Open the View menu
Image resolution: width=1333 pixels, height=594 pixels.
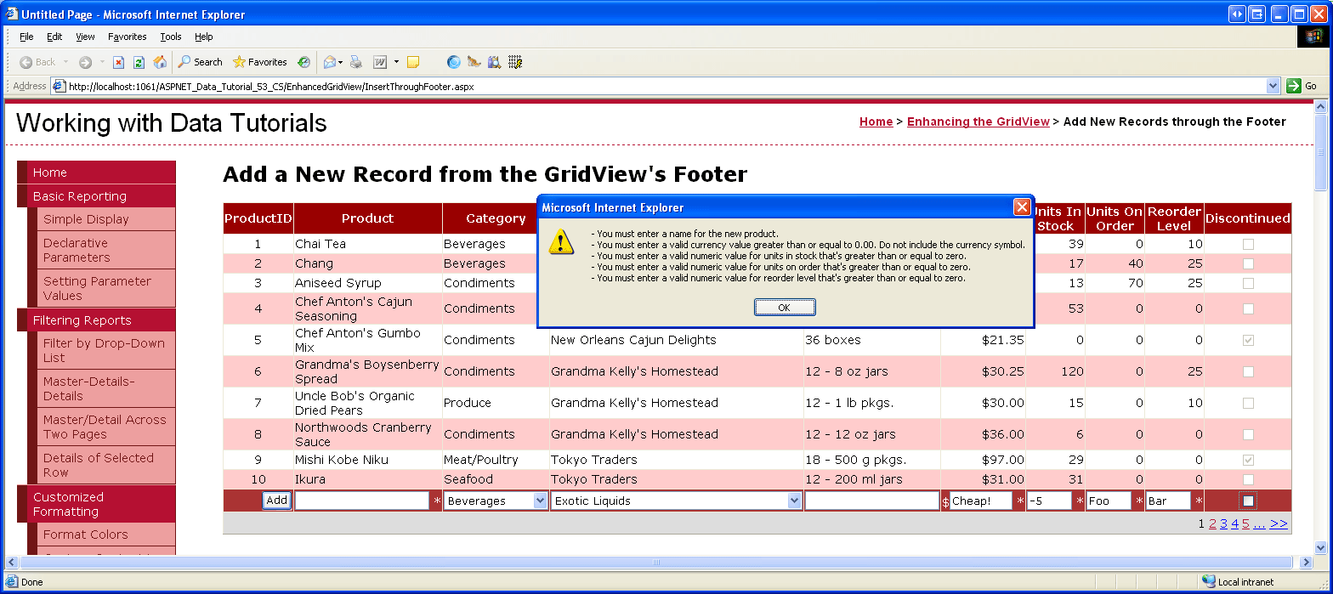tap(85, 37)
